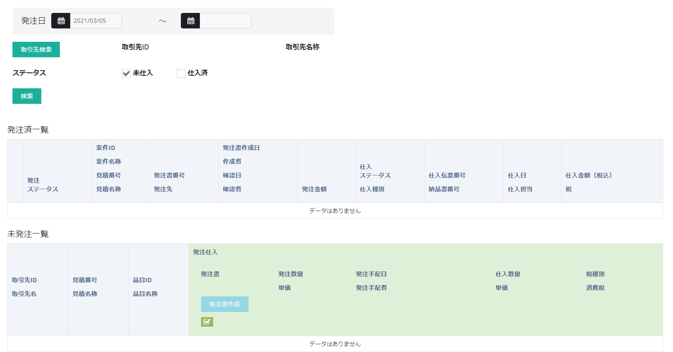673x352 pixels.
Task: Open the start date calendar picker
Action: click(61, 21)
